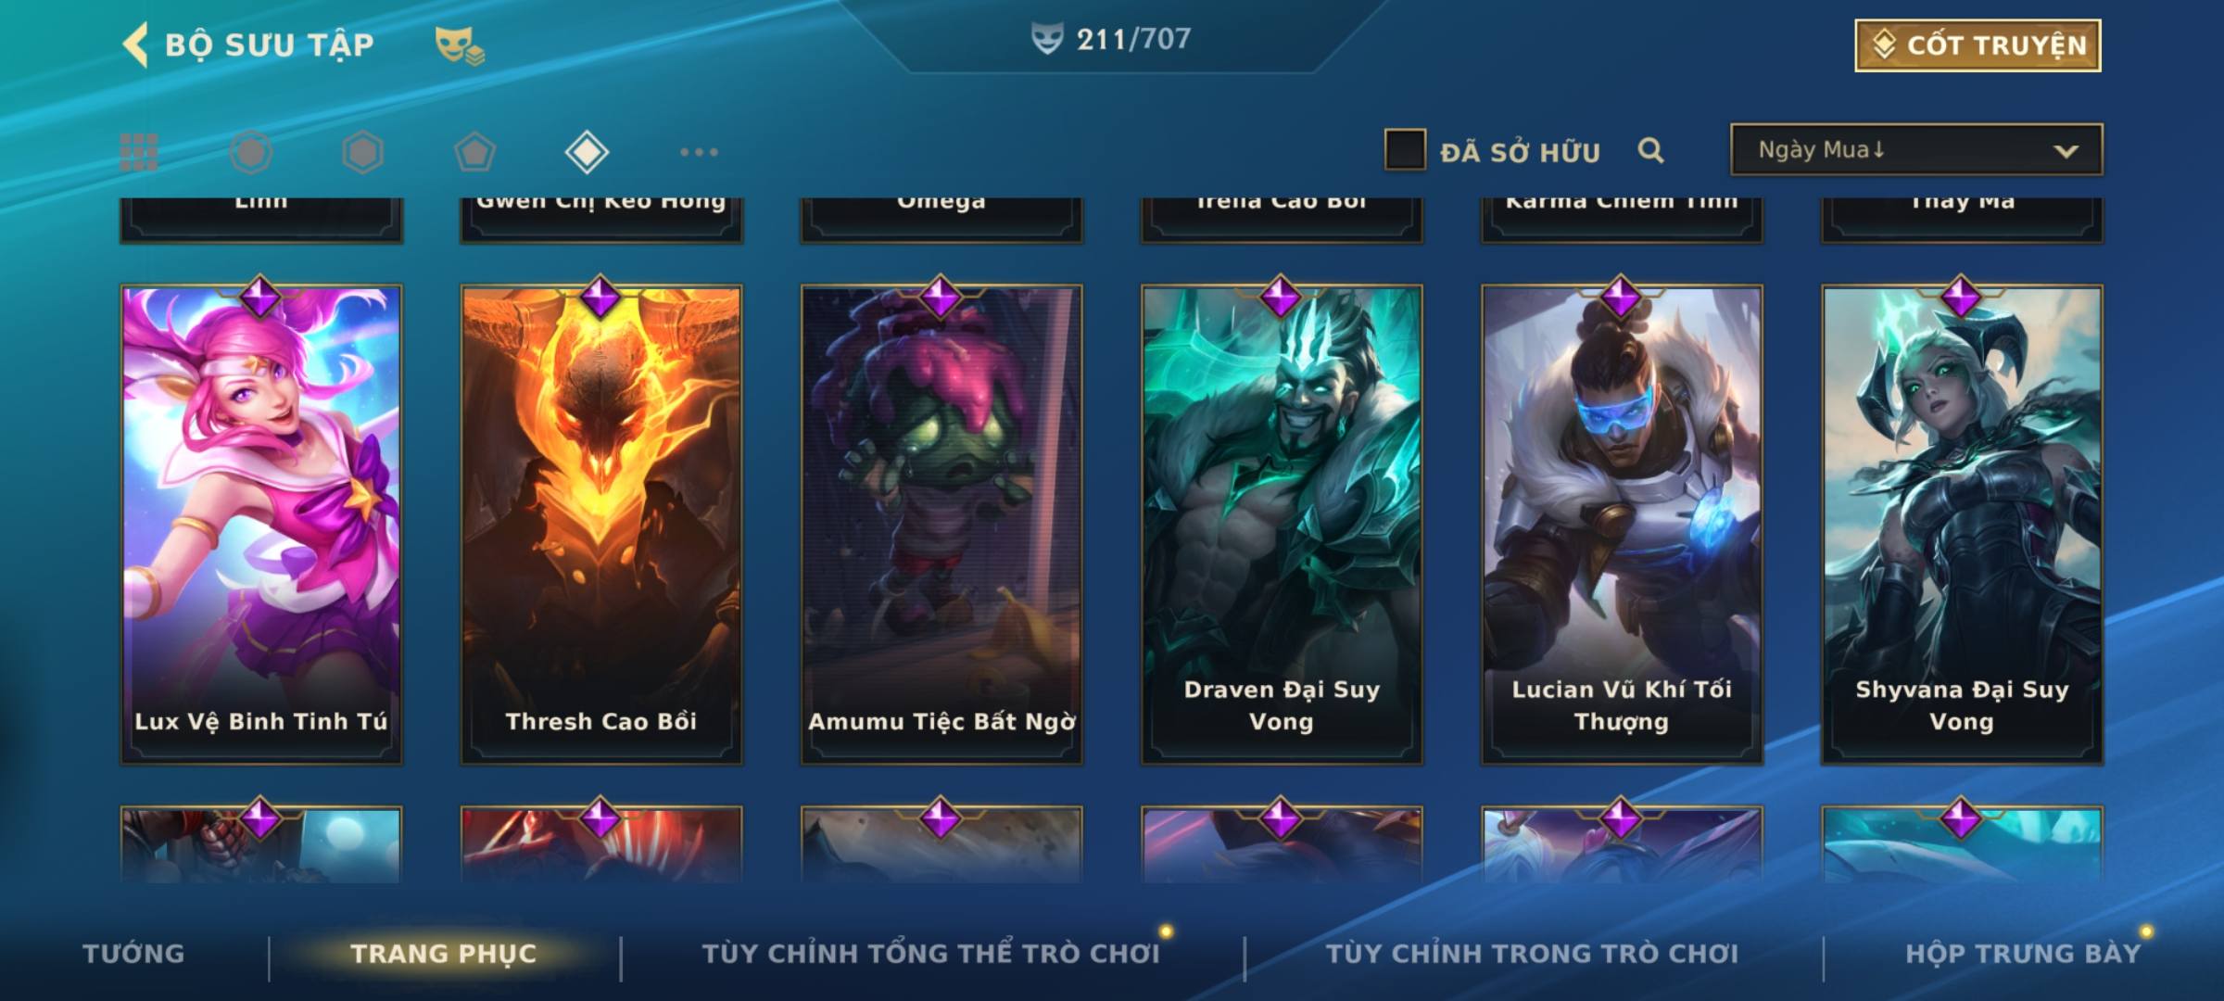Choose the circular rarity filter icon
The height and width of the screenshot is (1001, 2224).
(251, 152)
